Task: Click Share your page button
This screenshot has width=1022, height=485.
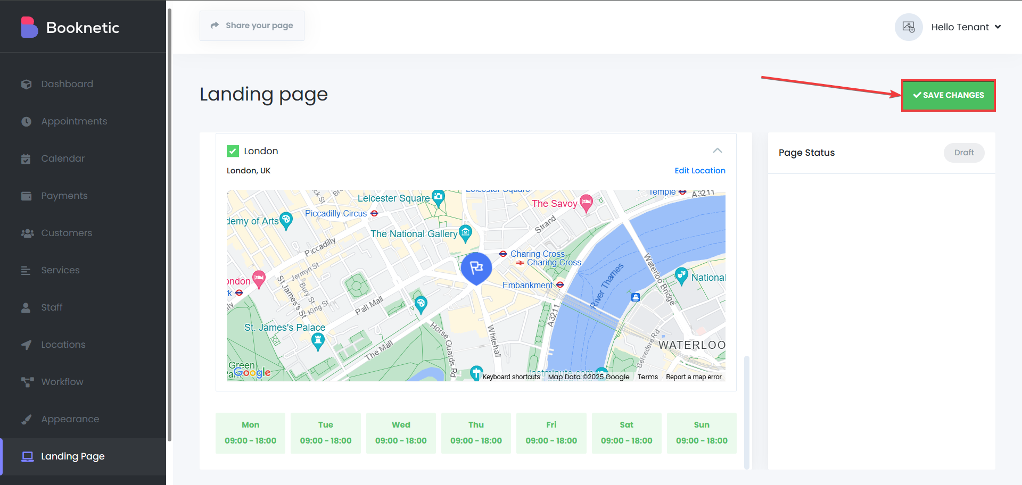Action: [252, 26]
